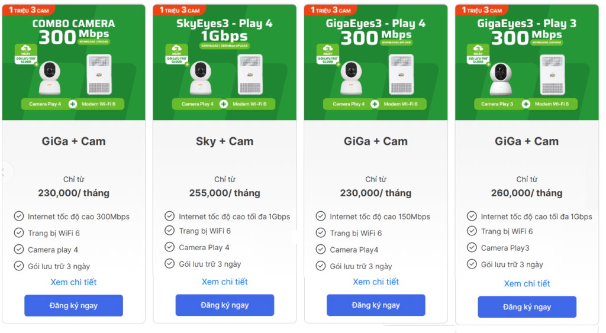606x333 pixels.
Task: Click the SkyEyes3 - Play 4 1Gbps banner image
Action: pyautogui.click(x=225, y=62)
